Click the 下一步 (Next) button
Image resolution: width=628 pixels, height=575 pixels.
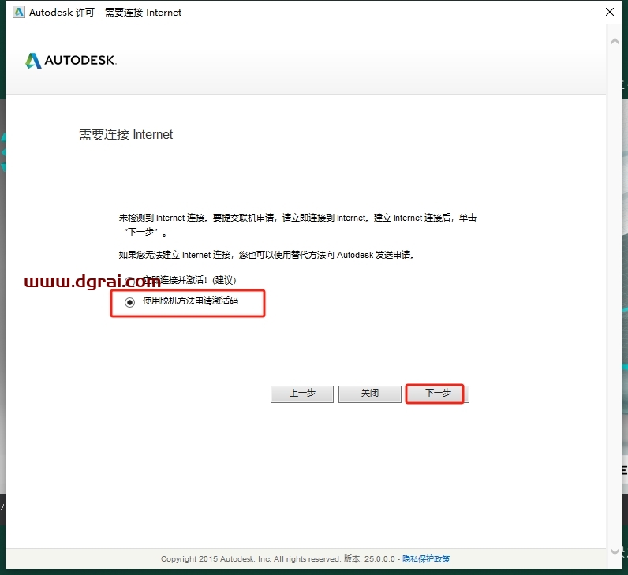click(438, 394)
